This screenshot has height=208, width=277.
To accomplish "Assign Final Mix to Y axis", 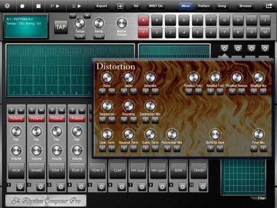I will [x=263, y=148].
